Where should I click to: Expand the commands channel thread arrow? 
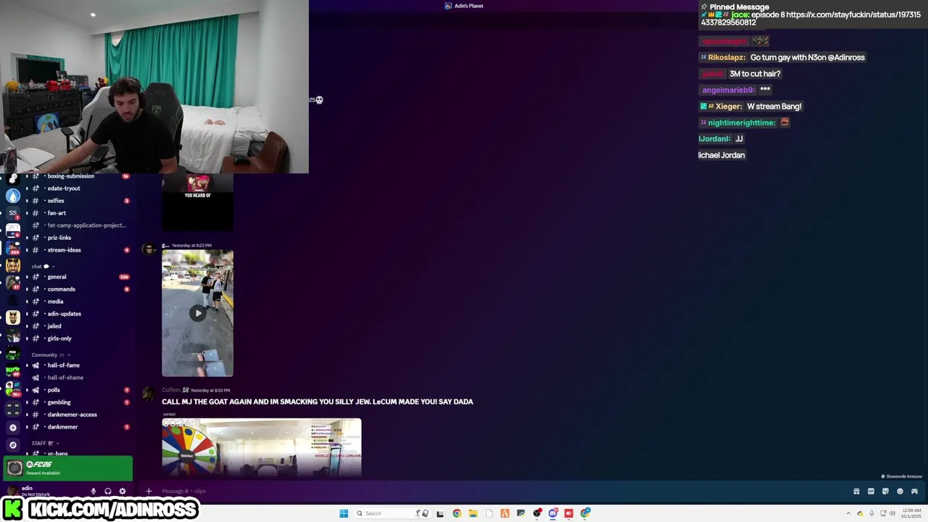[27, 289]
